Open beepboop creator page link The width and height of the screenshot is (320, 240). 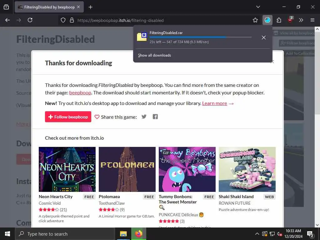tap(80, 92)
